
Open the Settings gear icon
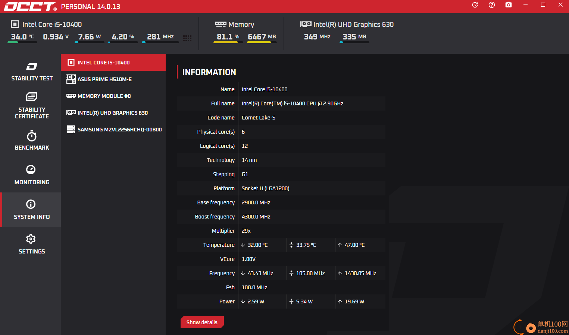coord(31,239)
